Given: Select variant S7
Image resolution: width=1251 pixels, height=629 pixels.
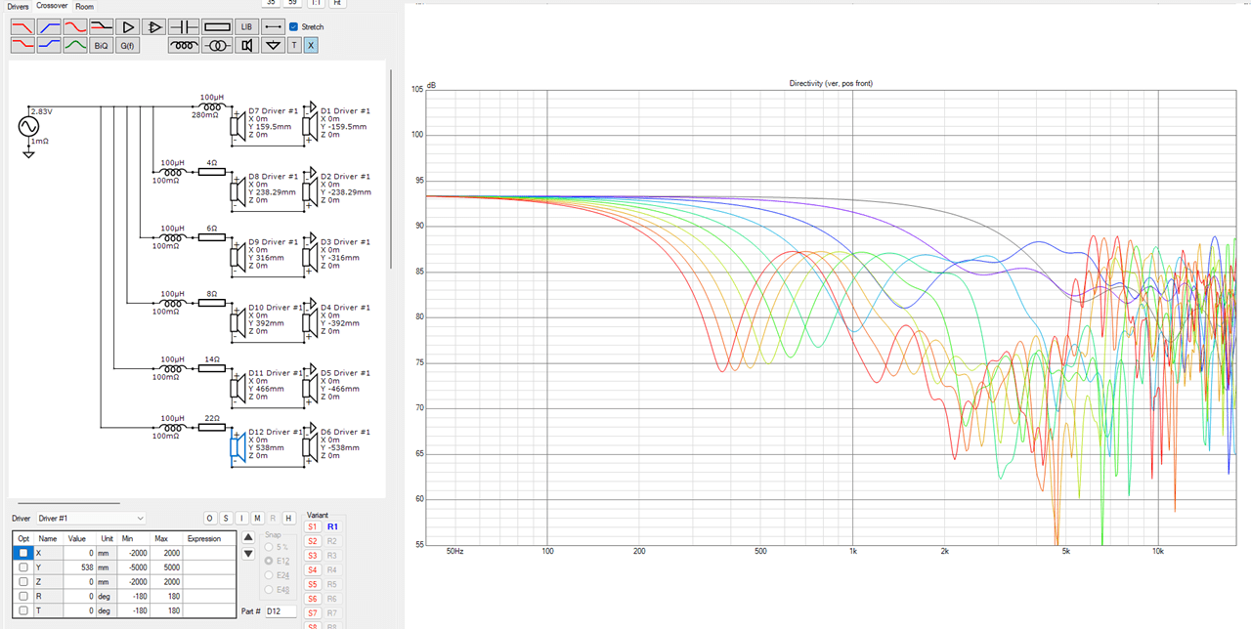Looking at the screenshot, I should (x=313, y=612).
